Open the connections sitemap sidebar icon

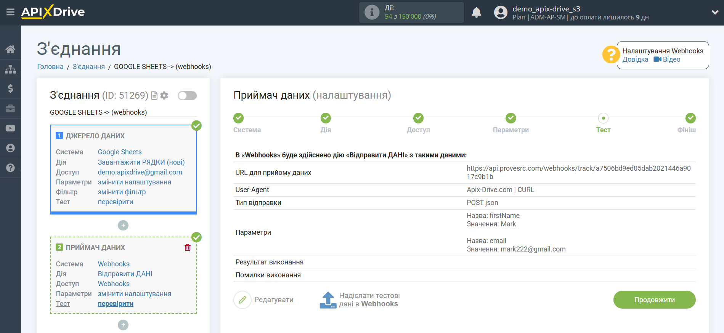(x=10, y=69)
